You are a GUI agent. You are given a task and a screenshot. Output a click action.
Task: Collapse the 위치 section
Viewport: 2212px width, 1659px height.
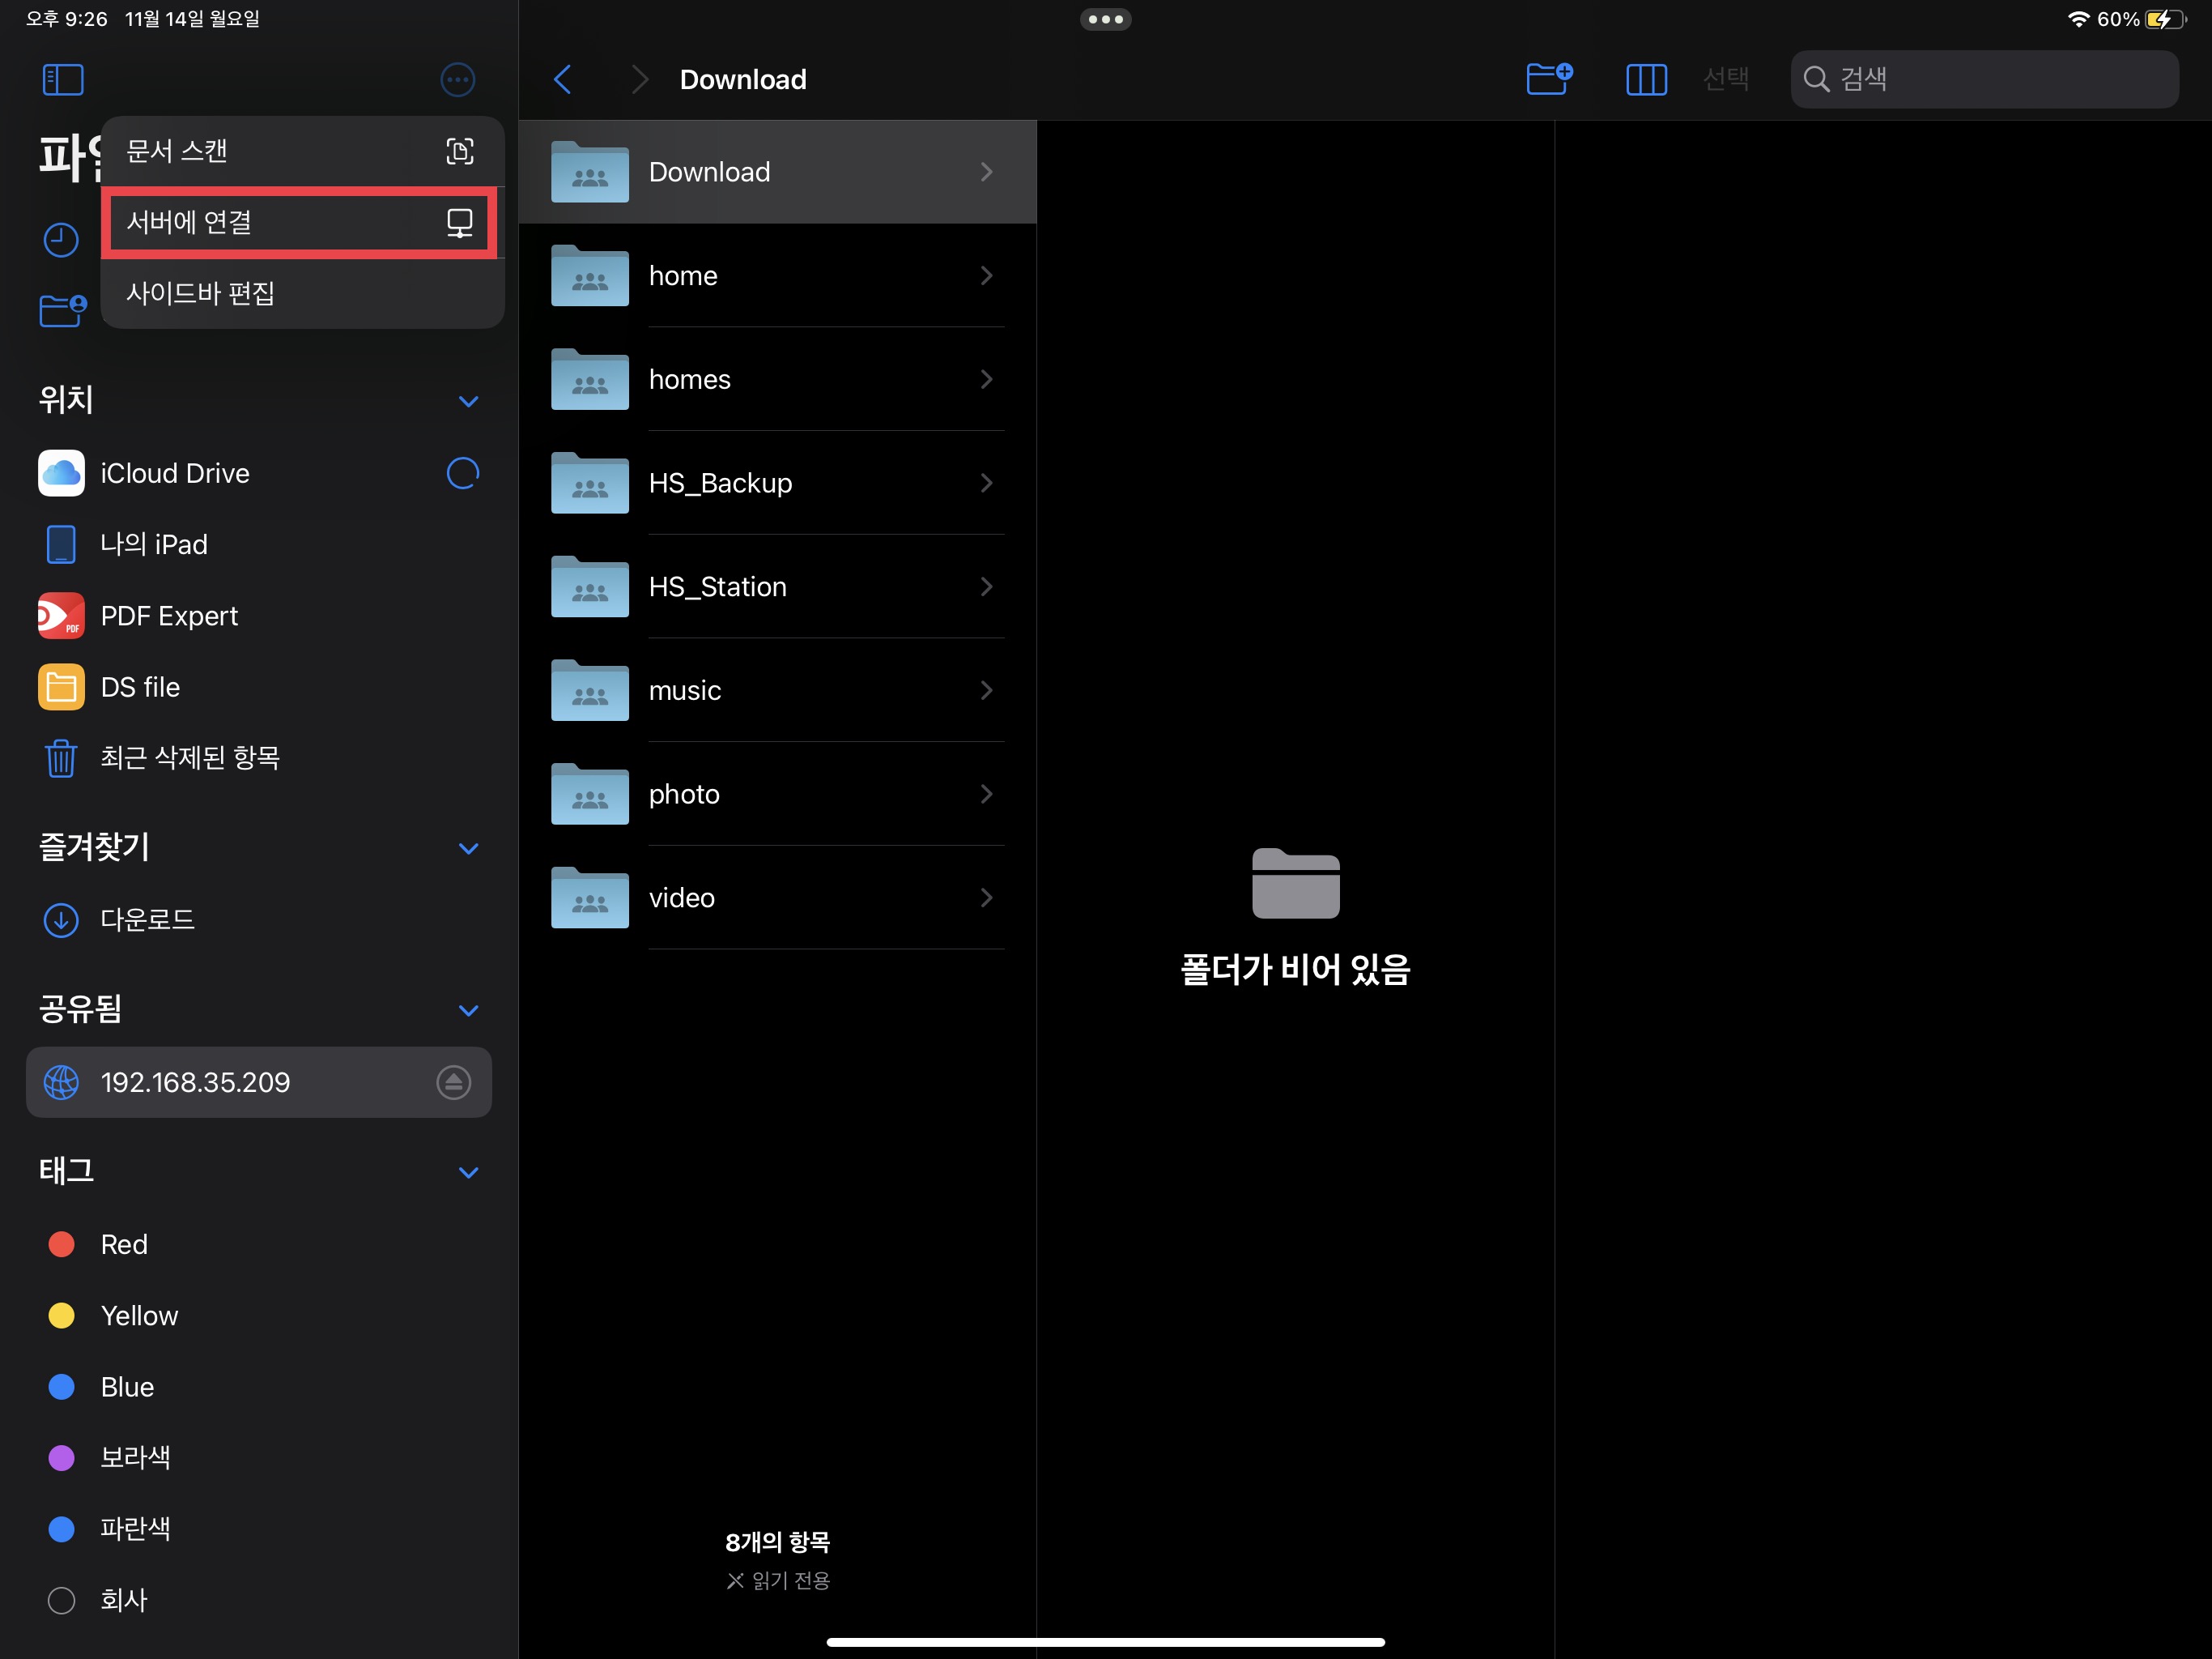coord(468,401)
